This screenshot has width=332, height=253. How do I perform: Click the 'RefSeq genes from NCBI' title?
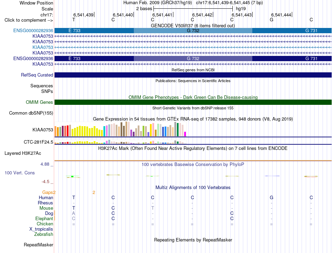(x=193, y=70)
